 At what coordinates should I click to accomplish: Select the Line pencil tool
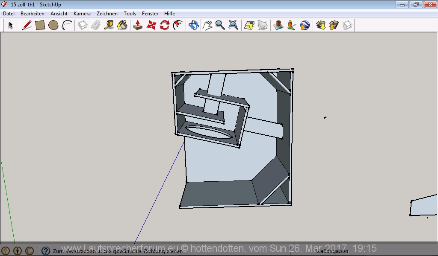(x=27, y=25)
